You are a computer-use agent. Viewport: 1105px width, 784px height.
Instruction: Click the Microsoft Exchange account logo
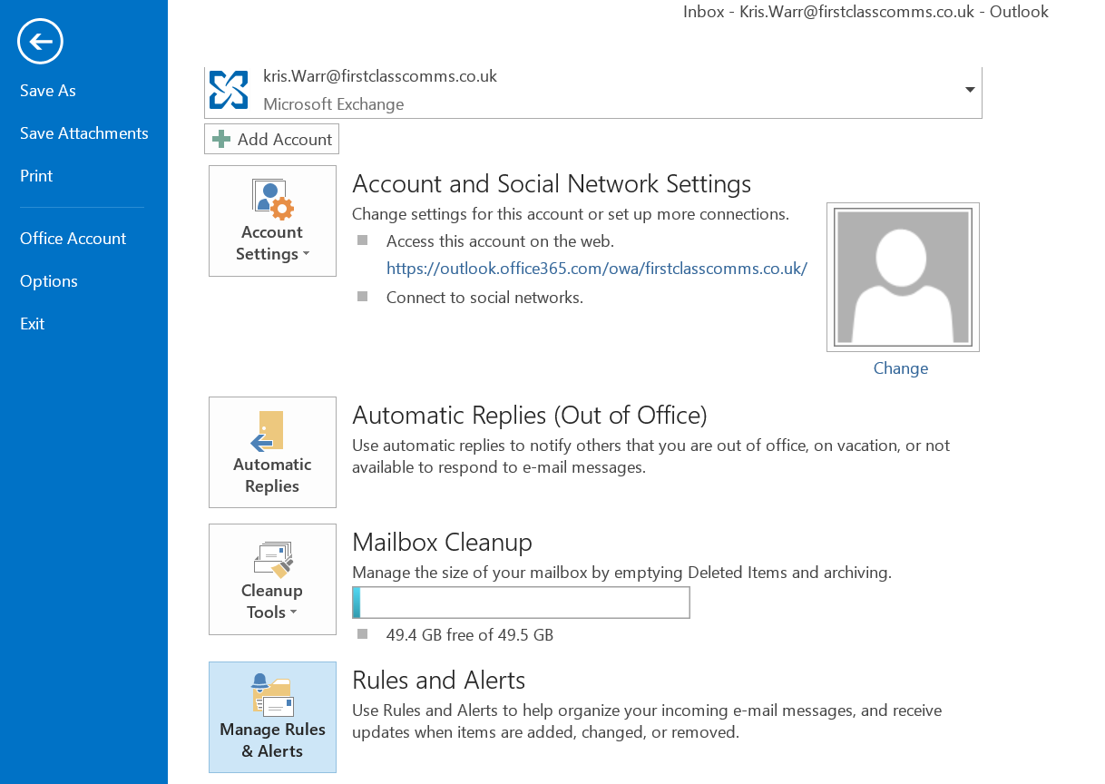229,90
